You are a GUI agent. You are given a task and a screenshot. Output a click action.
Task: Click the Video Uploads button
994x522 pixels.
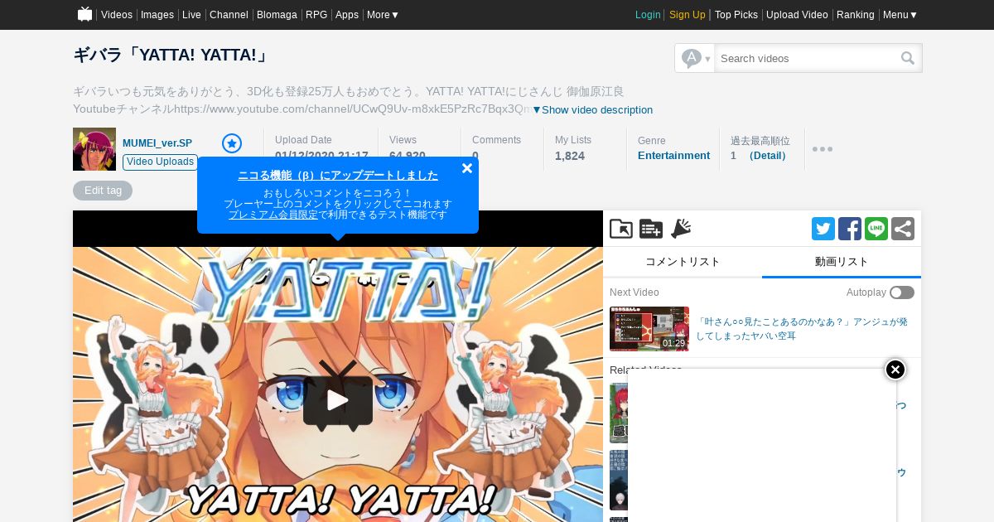point(161,162)
